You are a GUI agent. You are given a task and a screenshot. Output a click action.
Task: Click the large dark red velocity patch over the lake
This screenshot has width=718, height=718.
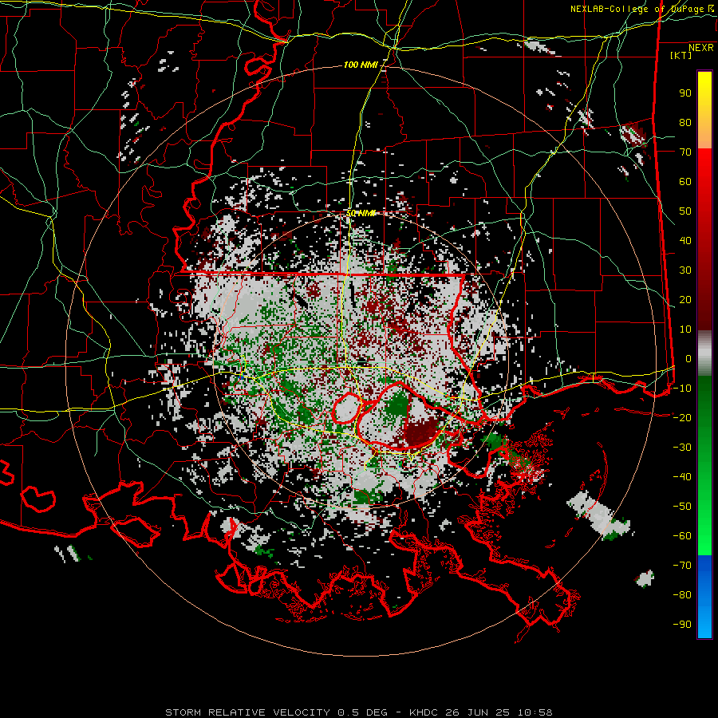(421, 432)
